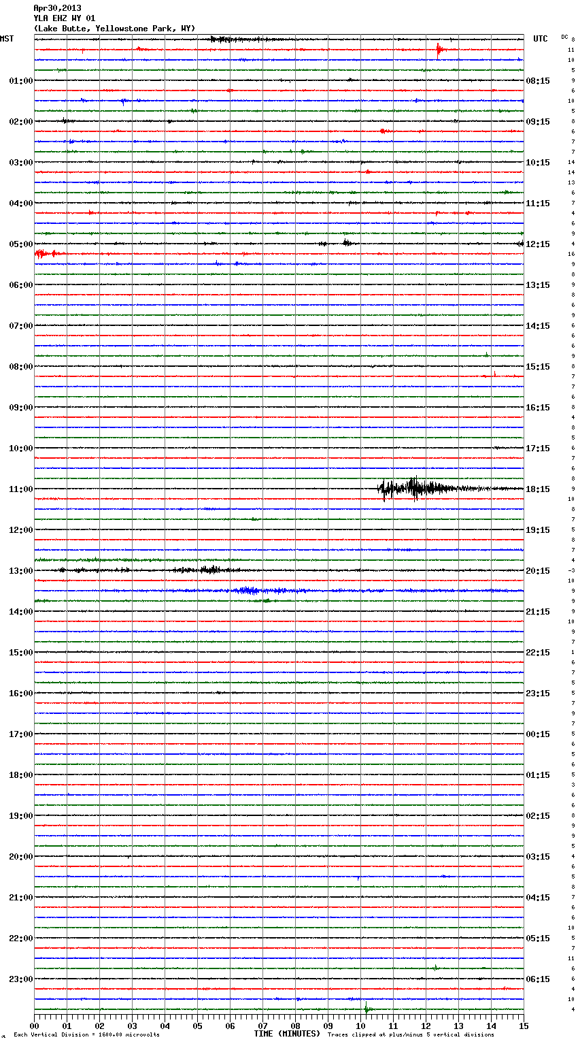Click the date label Apr30,2013
This screenshot has width=578, height=1044.
tap(57, 8)
